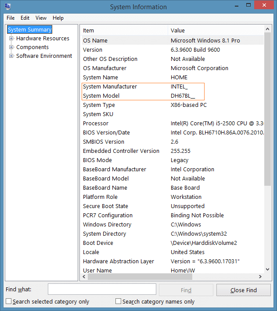
Task: Open the Edit menu
Action: point(25,18)
